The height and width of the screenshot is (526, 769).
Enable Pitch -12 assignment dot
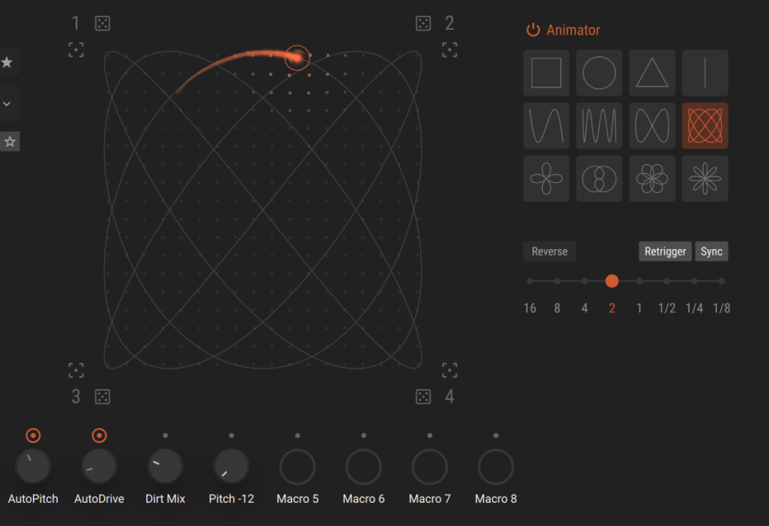(231, 435)
